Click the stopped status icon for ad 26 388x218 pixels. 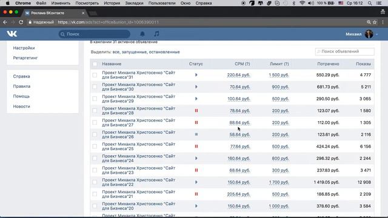tap(196, 134)
